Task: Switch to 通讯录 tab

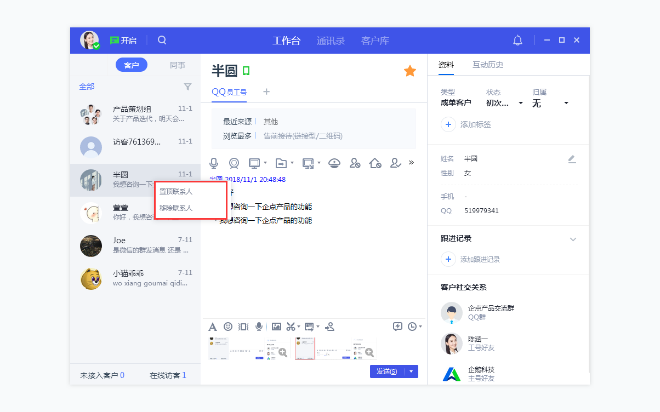Action: tap(331, 41)
